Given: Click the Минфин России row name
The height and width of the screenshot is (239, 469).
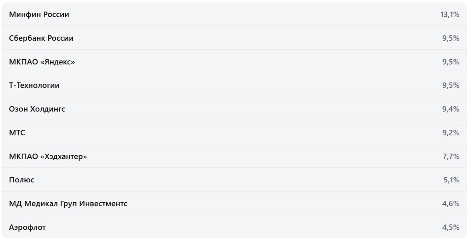Looking at the screenshot, I should click(x=39, y=14).
